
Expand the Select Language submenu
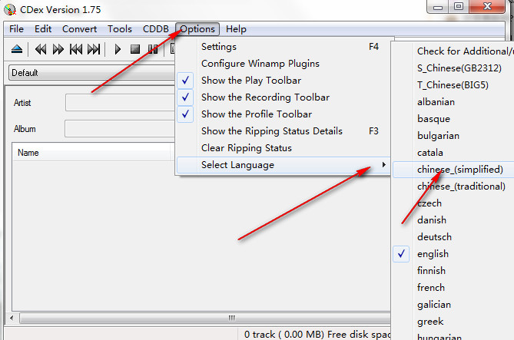click(284, 165)
